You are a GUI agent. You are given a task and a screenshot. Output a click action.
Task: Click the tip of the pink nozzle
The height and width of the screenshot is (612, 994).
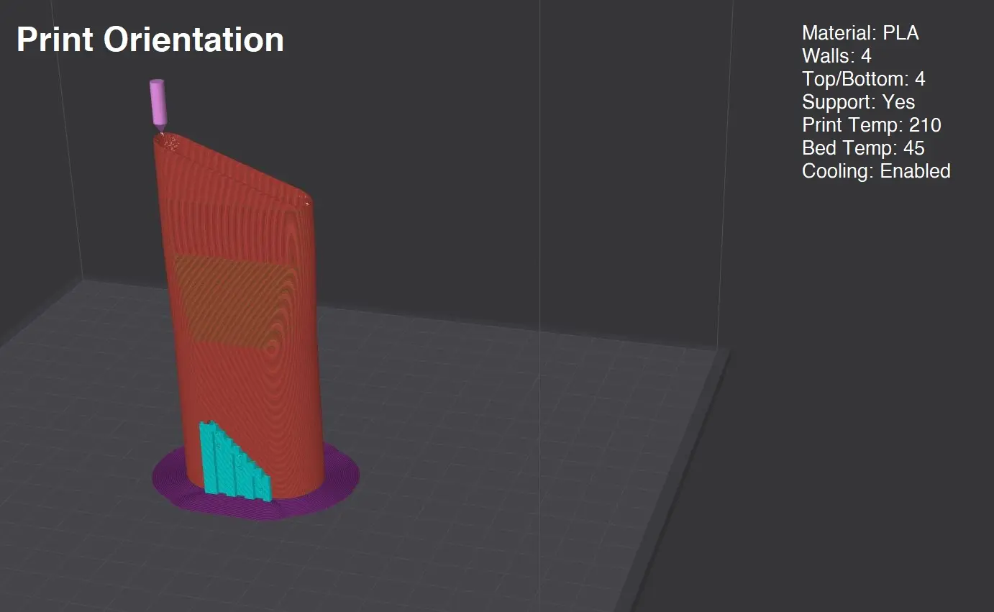pos(163,131)
